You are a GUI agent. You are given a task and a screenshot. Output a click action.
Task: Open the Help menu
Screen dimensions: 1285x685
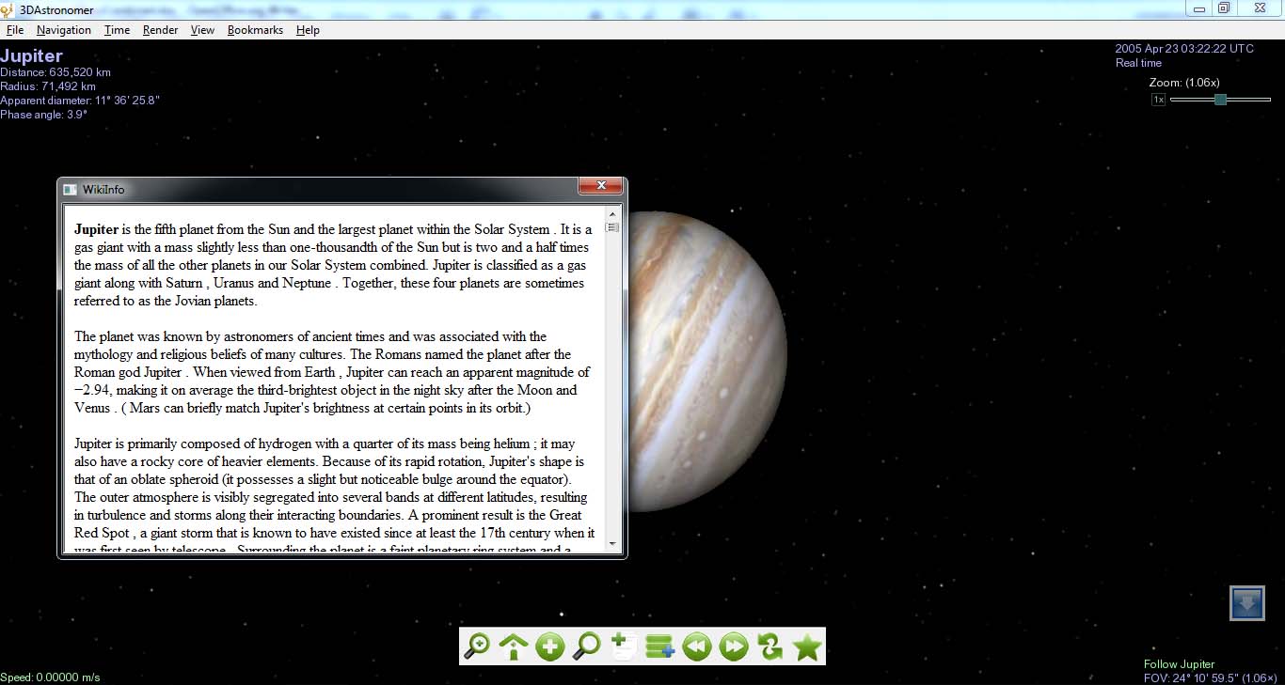point(308,30)
